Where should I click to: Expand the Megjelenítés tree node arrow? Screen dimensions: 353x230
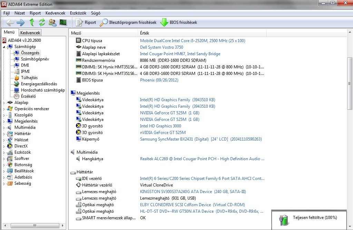4,122
